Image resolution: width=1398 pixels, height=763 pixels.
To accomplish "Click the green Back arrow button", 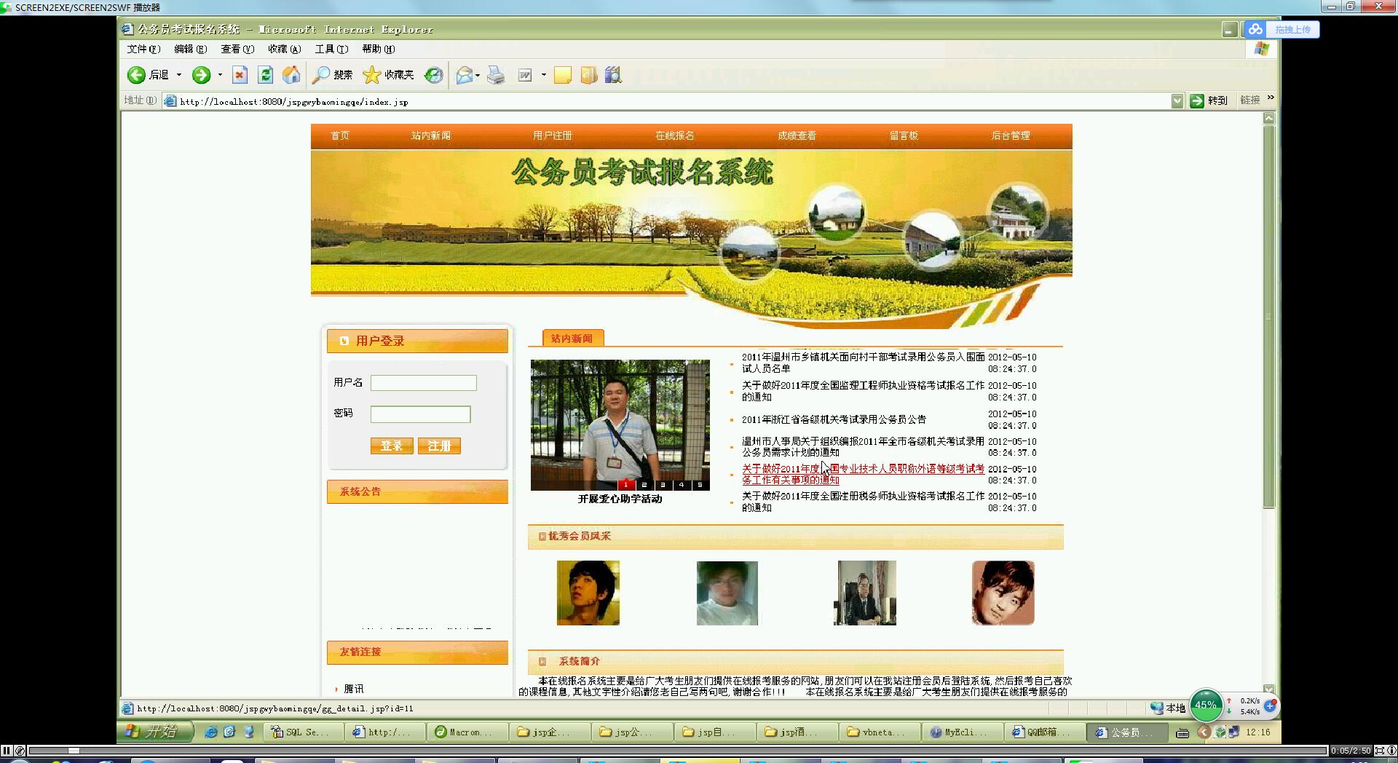I will click(136, 75).
